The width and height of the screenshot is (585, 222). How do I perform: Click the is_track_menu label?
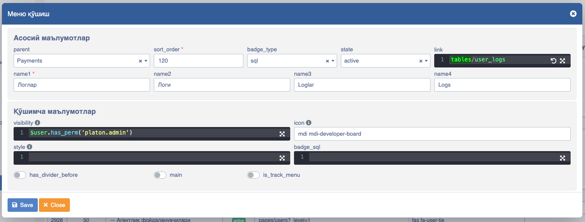282,175
